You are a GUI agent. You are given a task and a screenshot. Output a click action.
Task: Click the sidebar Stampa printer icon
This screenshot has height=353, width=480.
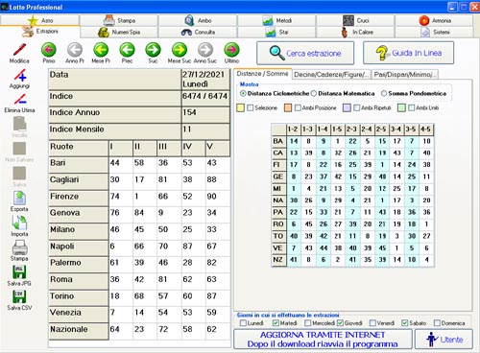pos(19,247)
